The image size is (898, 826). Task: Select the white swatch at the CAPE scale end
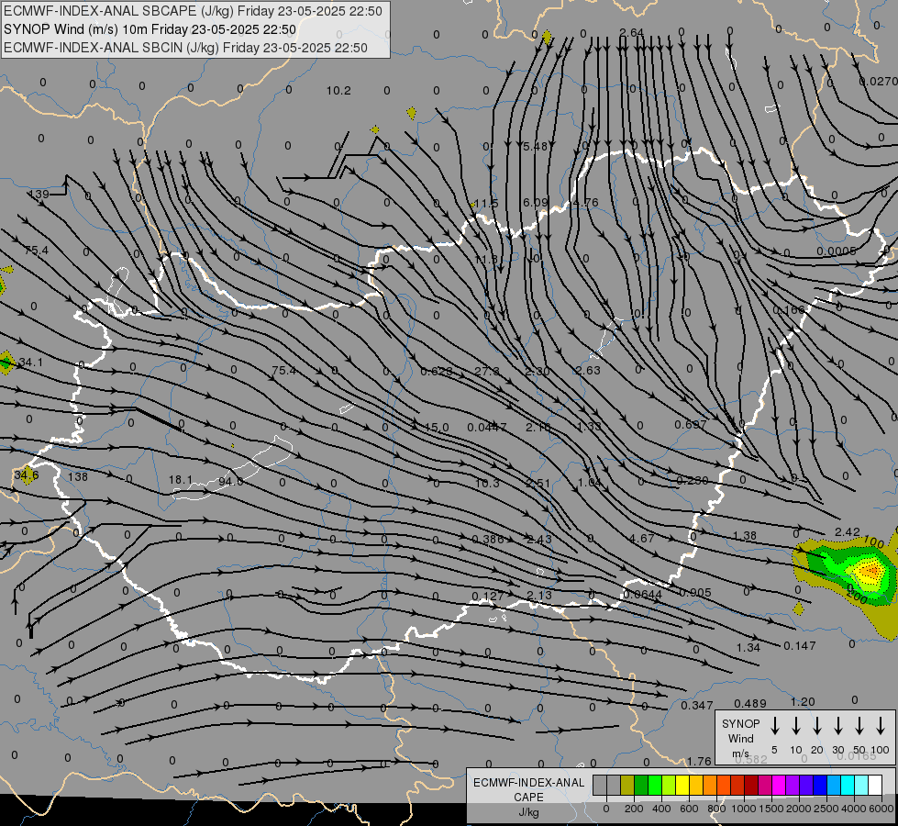(874, 786)
